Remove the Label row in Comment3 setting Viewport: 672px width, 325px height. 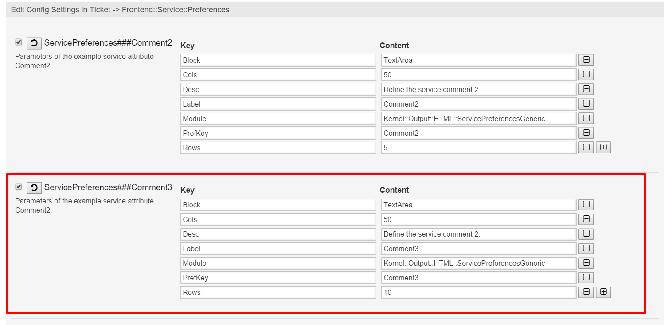(x=586, y=248)
